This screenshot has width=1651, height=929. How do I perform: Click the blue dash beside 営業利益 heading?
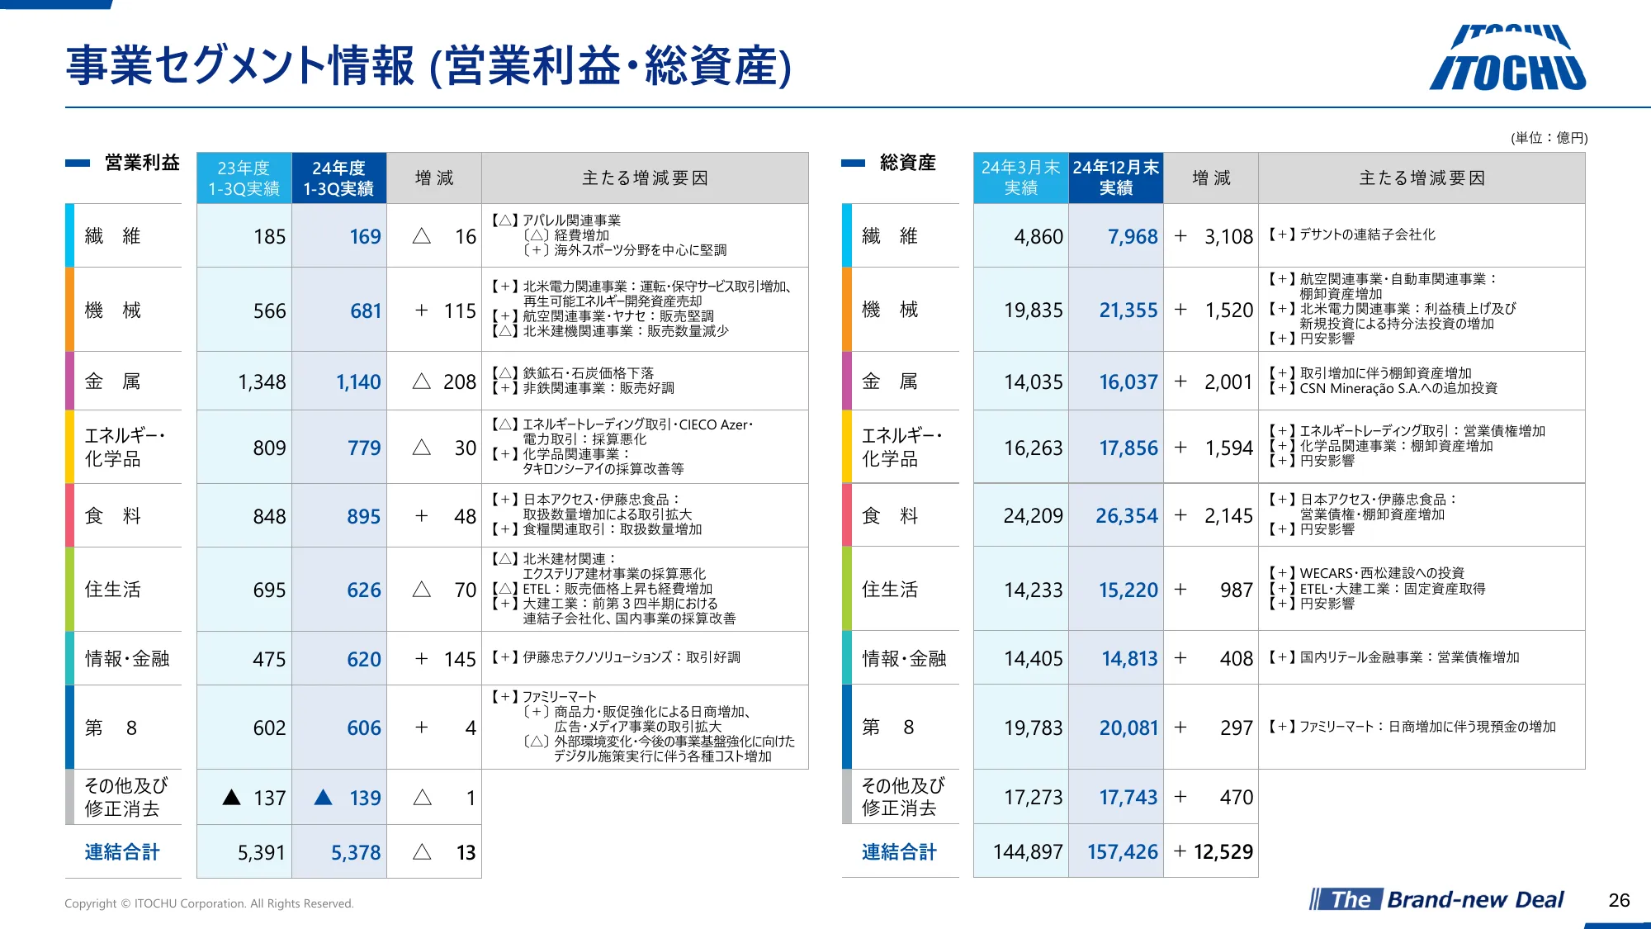78,164
